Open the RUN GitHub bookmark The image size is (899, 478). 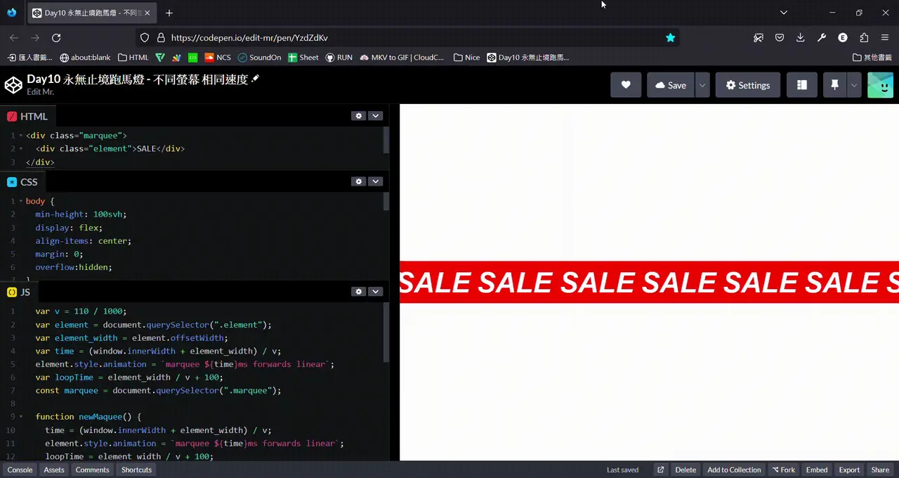[x=339, y=58]
